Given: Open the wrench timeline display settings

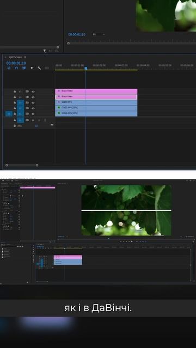Looking at the screenshot, I should coord(39,68).
